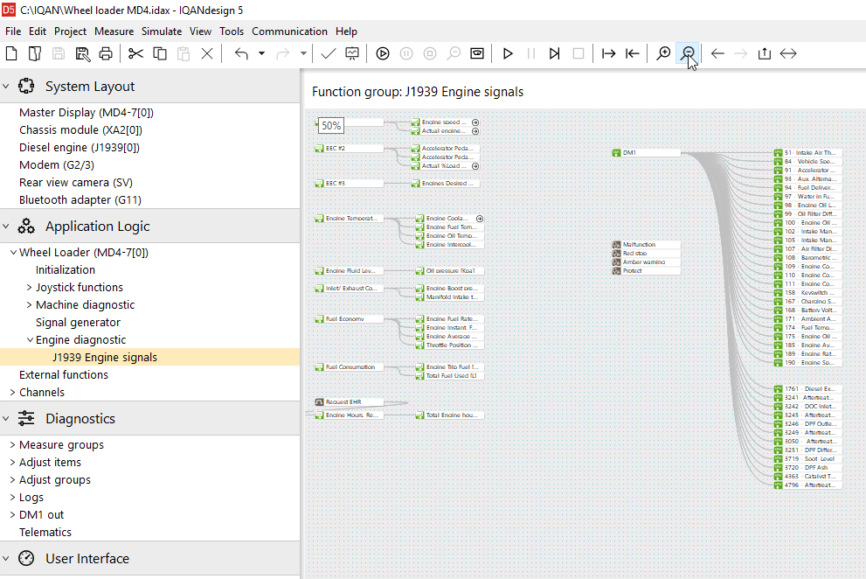The height and width of the screenshot is (579, 866).
Task: Select Initialization in Application Logic
Action: [x=66, y=270]
